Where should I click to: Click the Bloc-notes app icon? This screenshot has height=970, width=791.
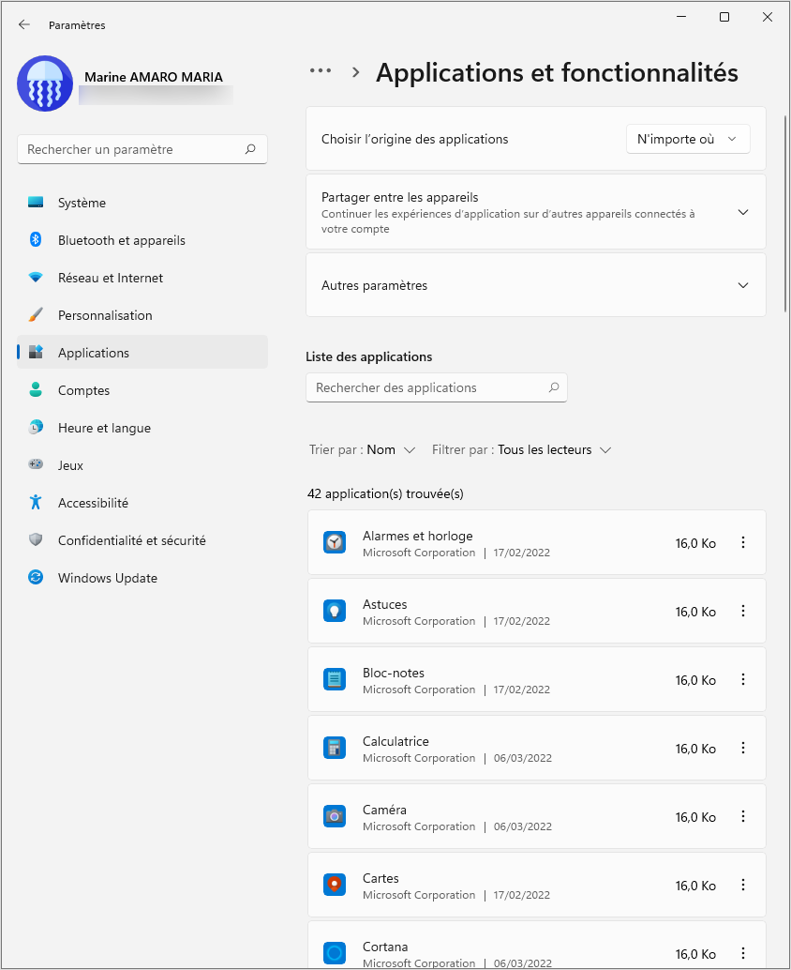(335, 679)
